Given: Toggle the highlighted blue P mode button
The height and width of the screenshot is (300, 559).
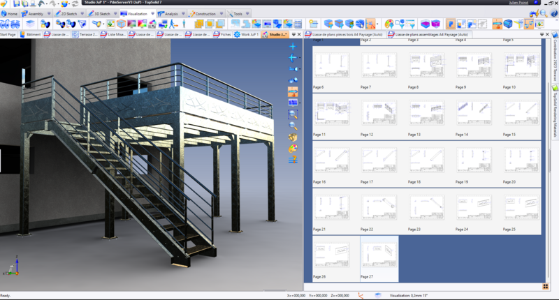Looking at the screenshot, I should click(450, 24).
